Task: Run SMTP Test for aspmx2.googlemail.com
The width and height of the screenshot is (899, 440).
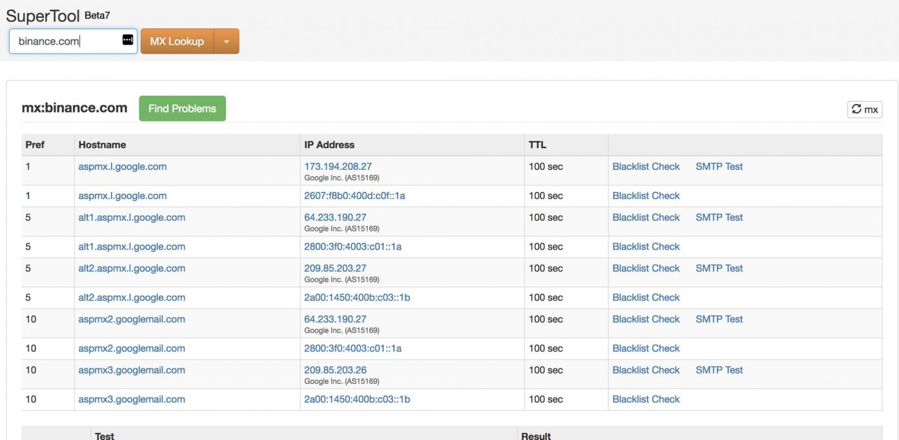Action: [x=719, y=319]
